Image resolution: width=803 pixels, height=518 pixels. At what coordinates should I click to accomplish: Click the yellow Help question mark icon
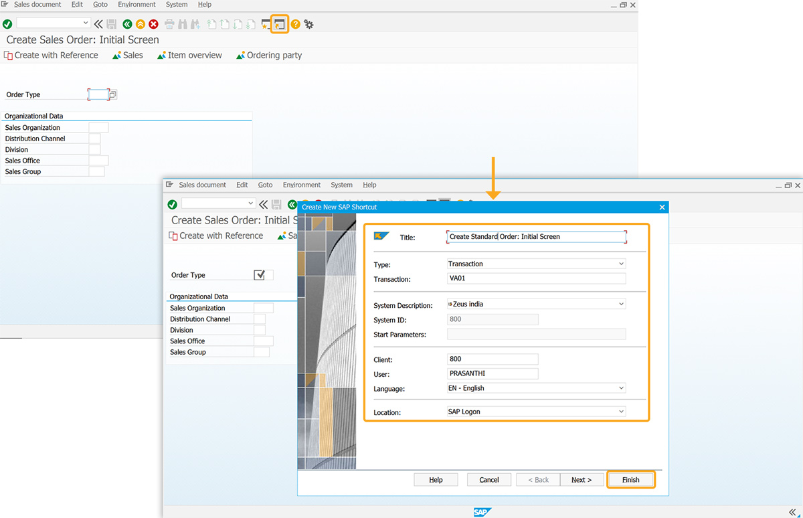[295, 24]
